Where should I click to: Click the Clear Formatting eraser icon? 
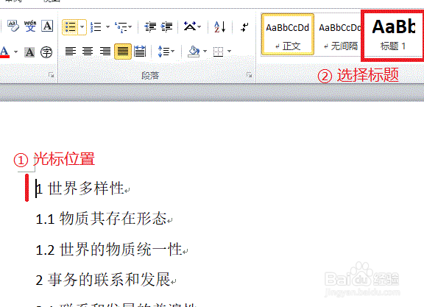(x=13, y=27)
